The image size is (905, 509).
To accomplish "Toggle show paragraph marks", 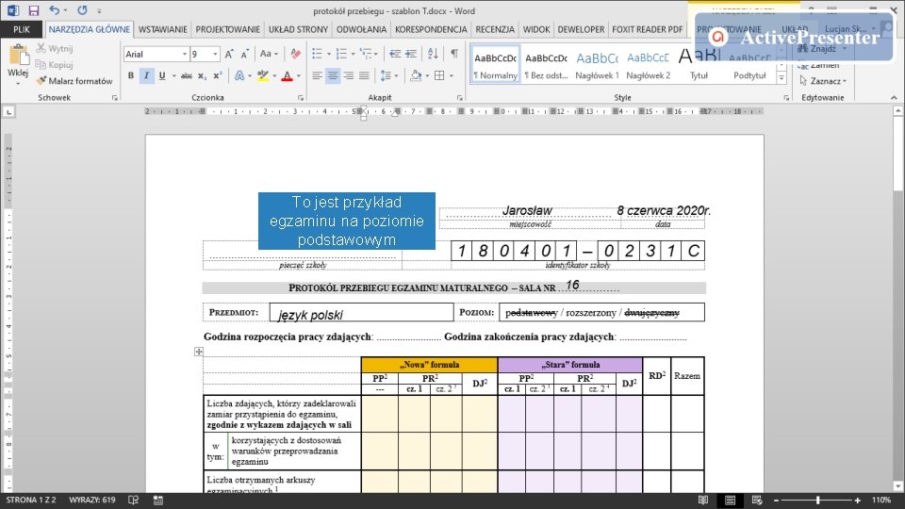I will (454, 55).
